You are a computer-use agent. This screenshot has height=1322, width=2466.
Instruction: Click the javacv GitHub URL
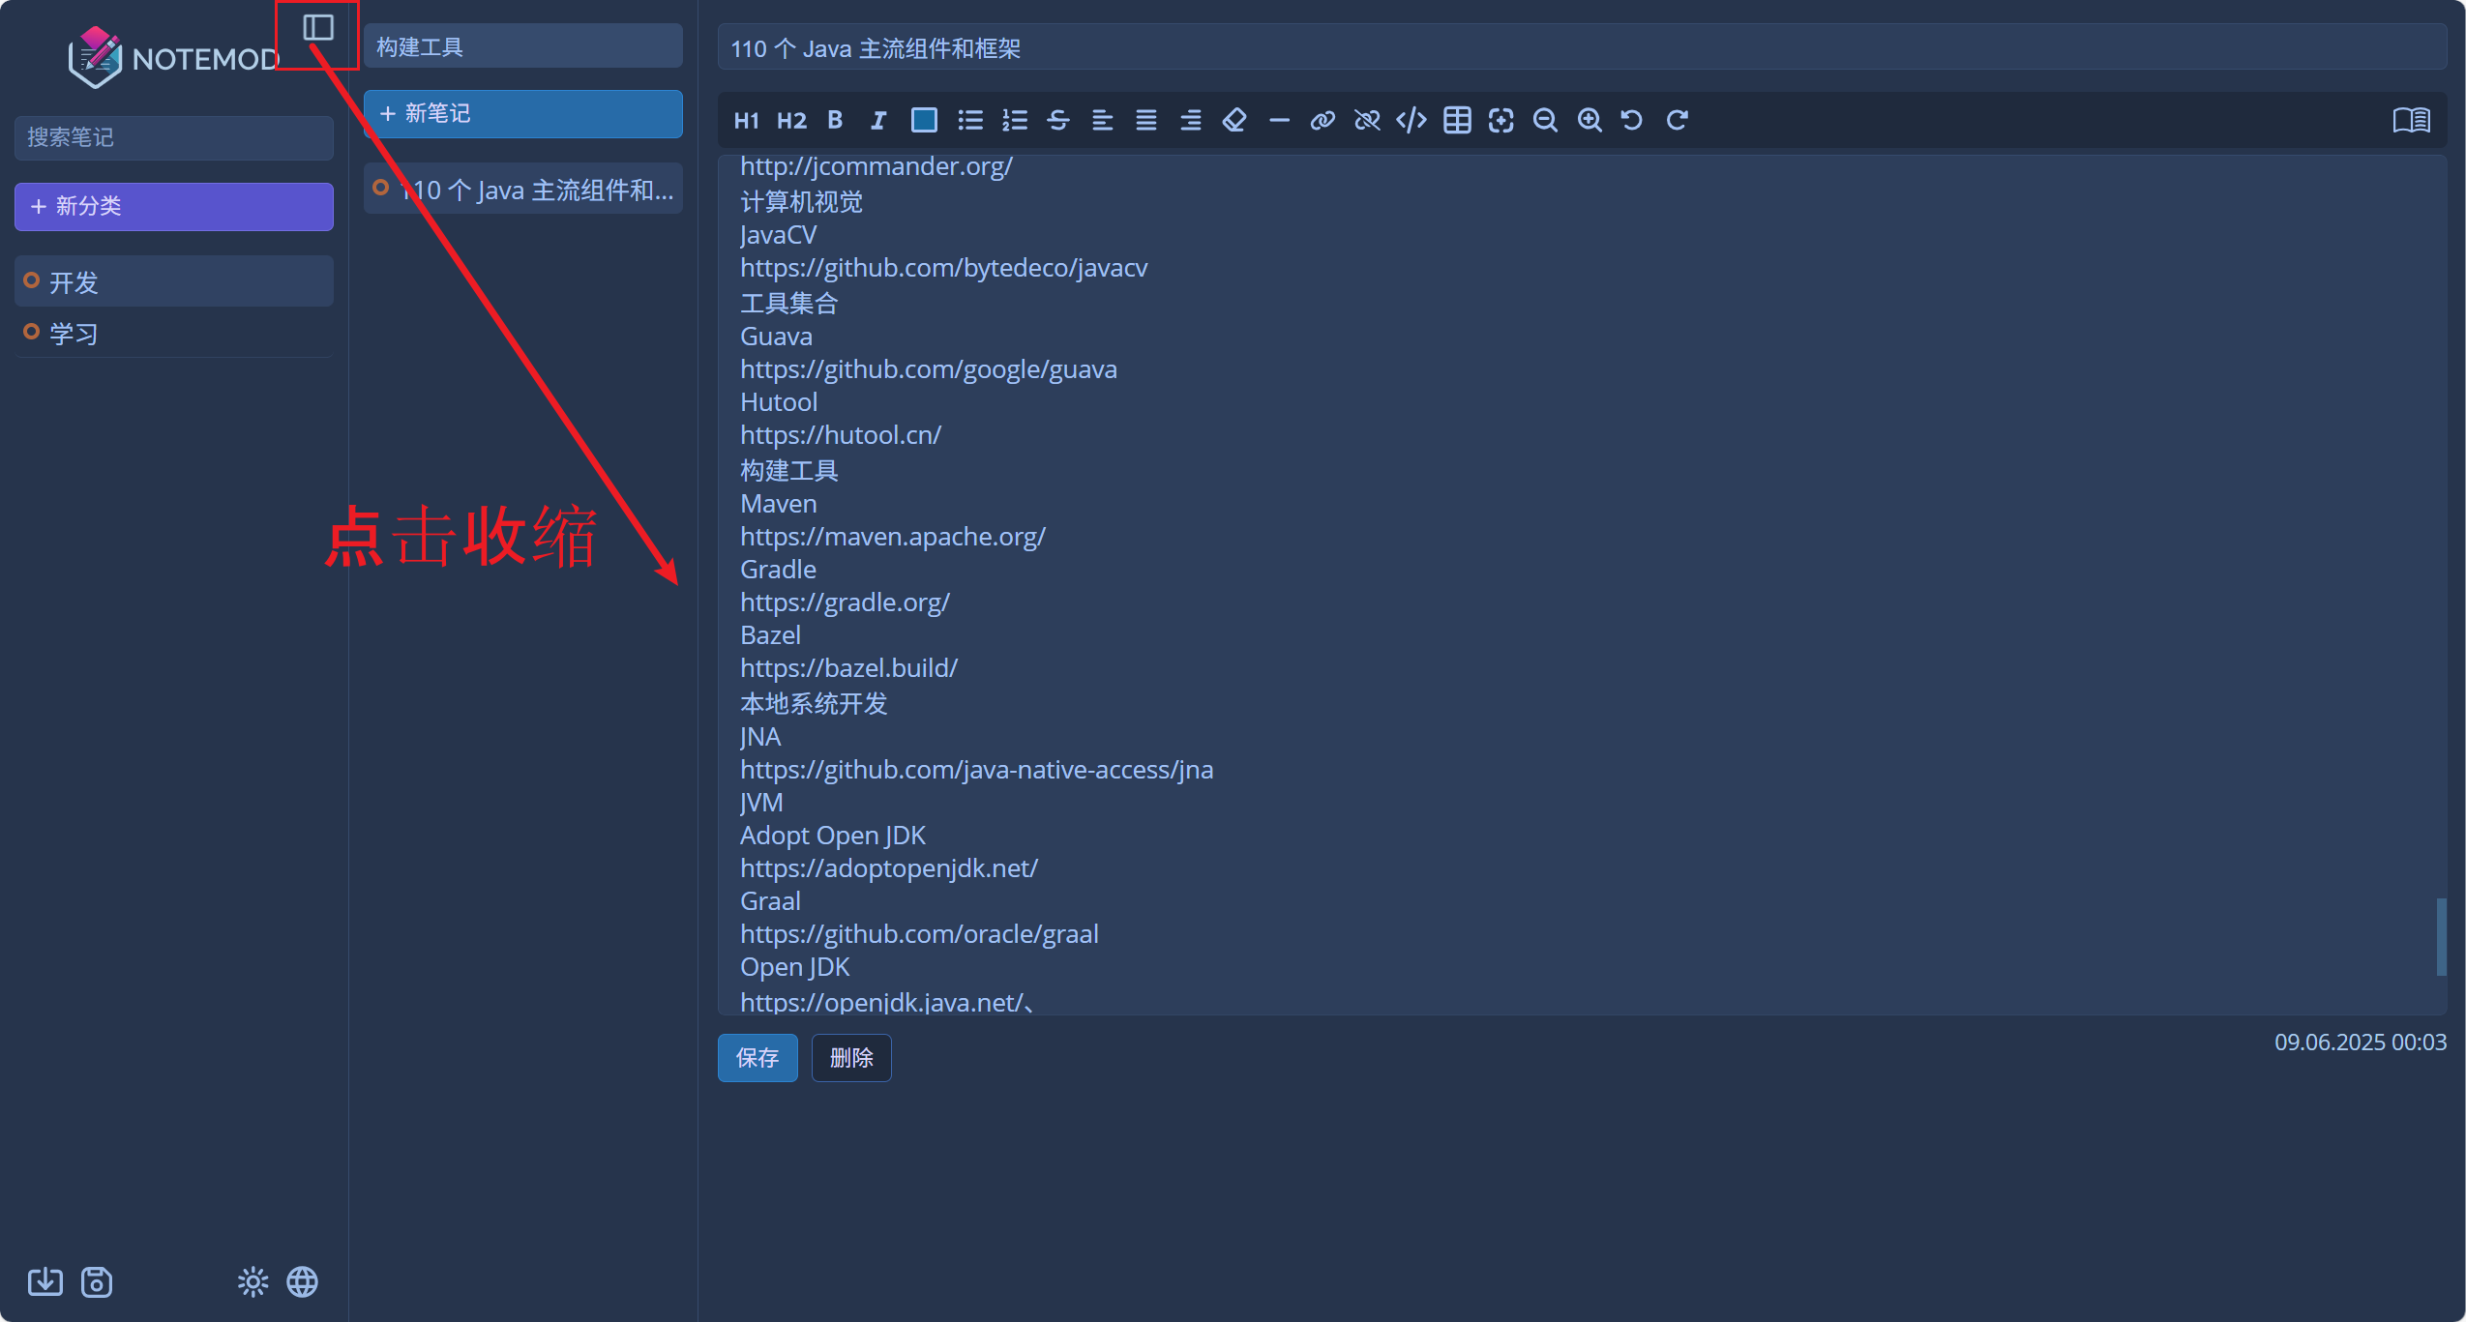pyautogui.click(x=944, y=268)
